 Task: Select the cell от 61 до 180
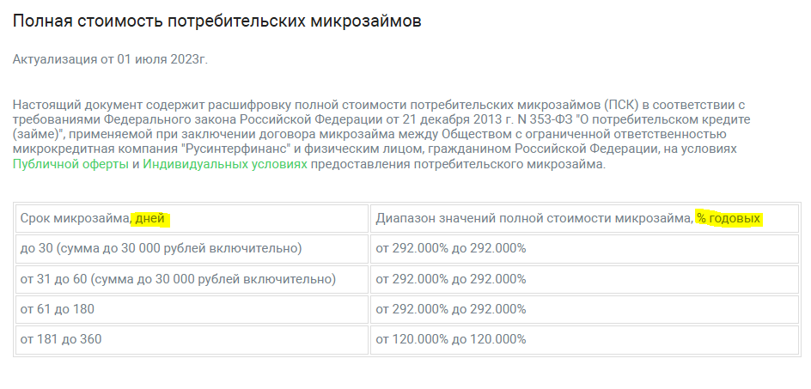pos(192,309)
